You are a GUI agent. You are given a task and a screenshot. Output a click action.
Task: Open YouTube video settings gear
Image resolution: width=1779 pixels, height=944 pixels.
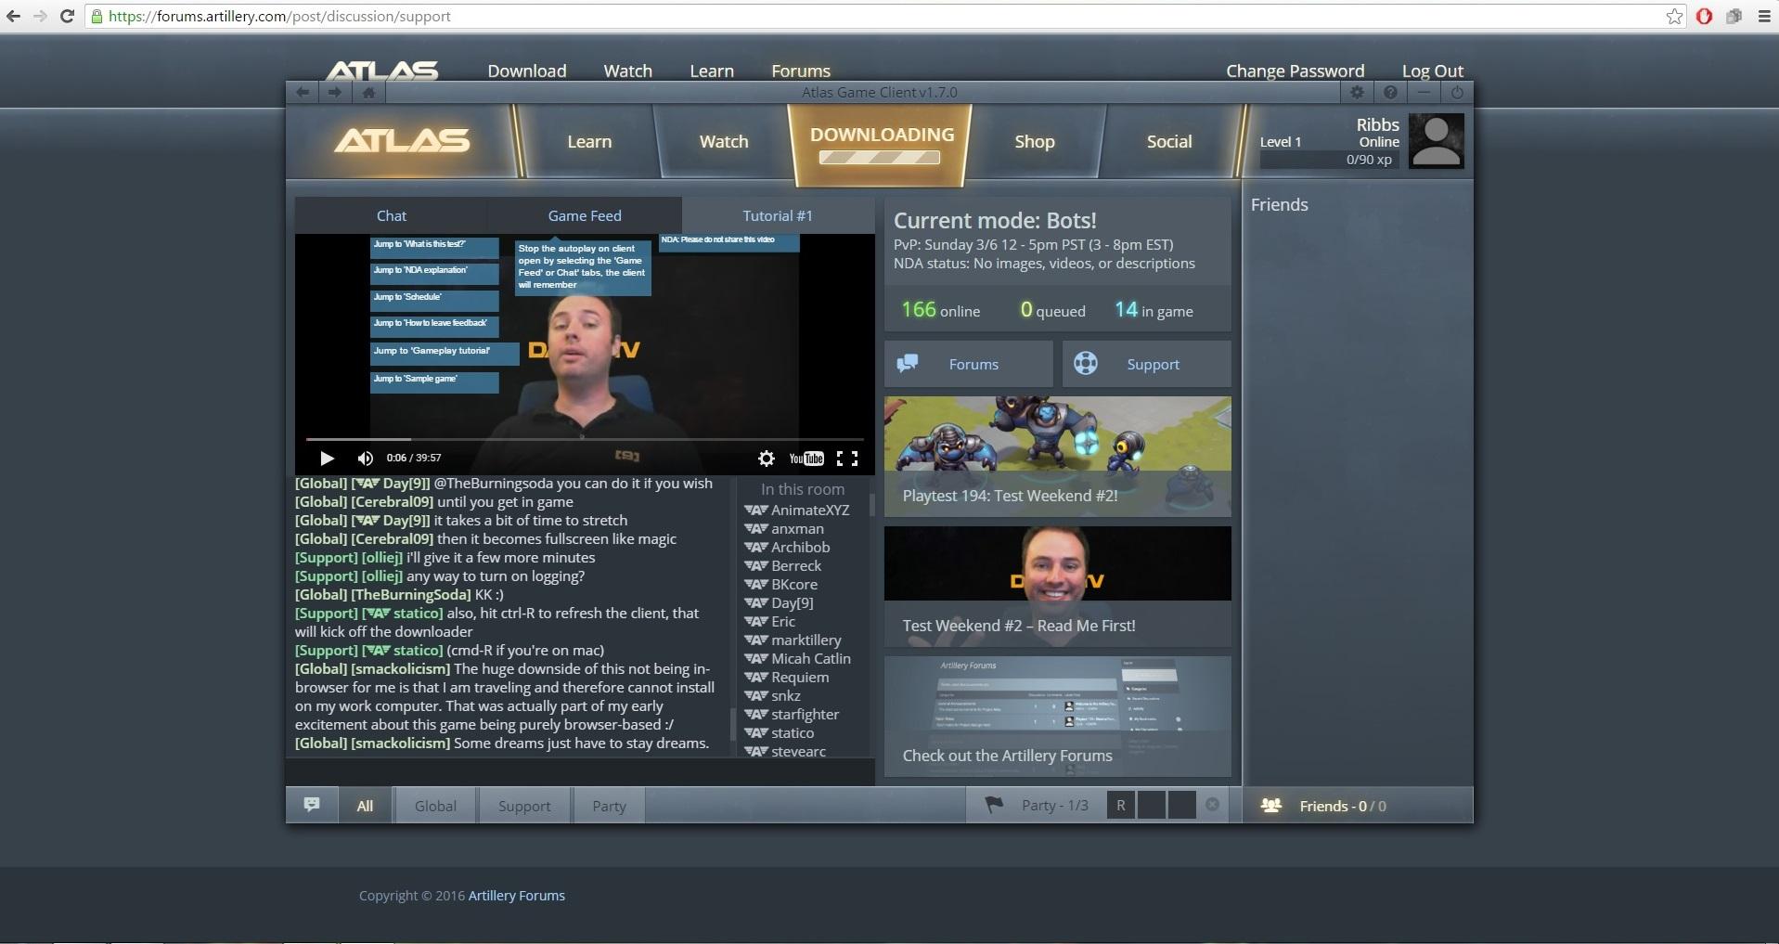tap(766, 459)
